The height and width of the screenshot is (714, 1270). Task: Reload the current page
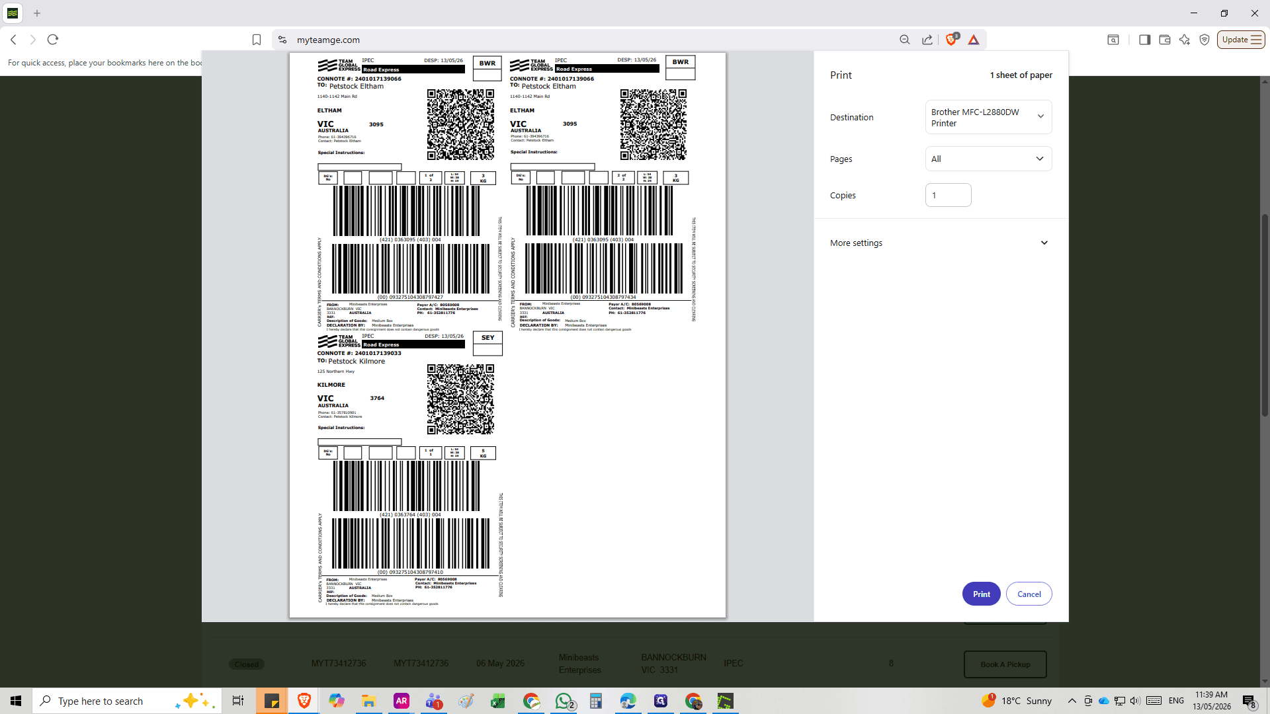click(53, 40)
